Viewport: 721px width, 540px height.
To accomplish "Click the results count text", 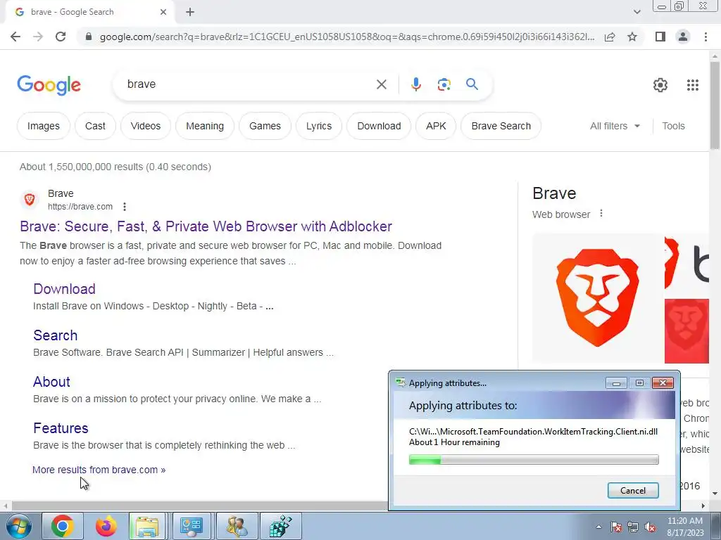I will (115, 167).
